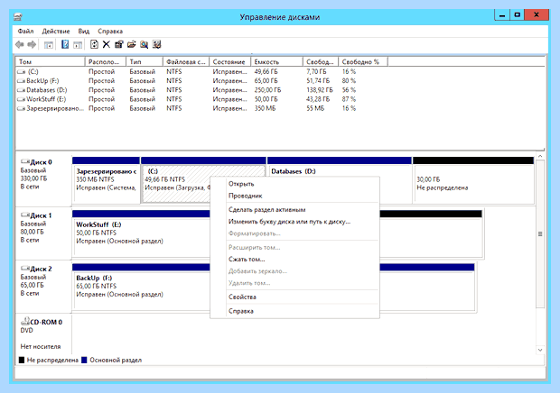
Task: Click the blue Основной раздел legend swatch
Action: tap(84, 360)
